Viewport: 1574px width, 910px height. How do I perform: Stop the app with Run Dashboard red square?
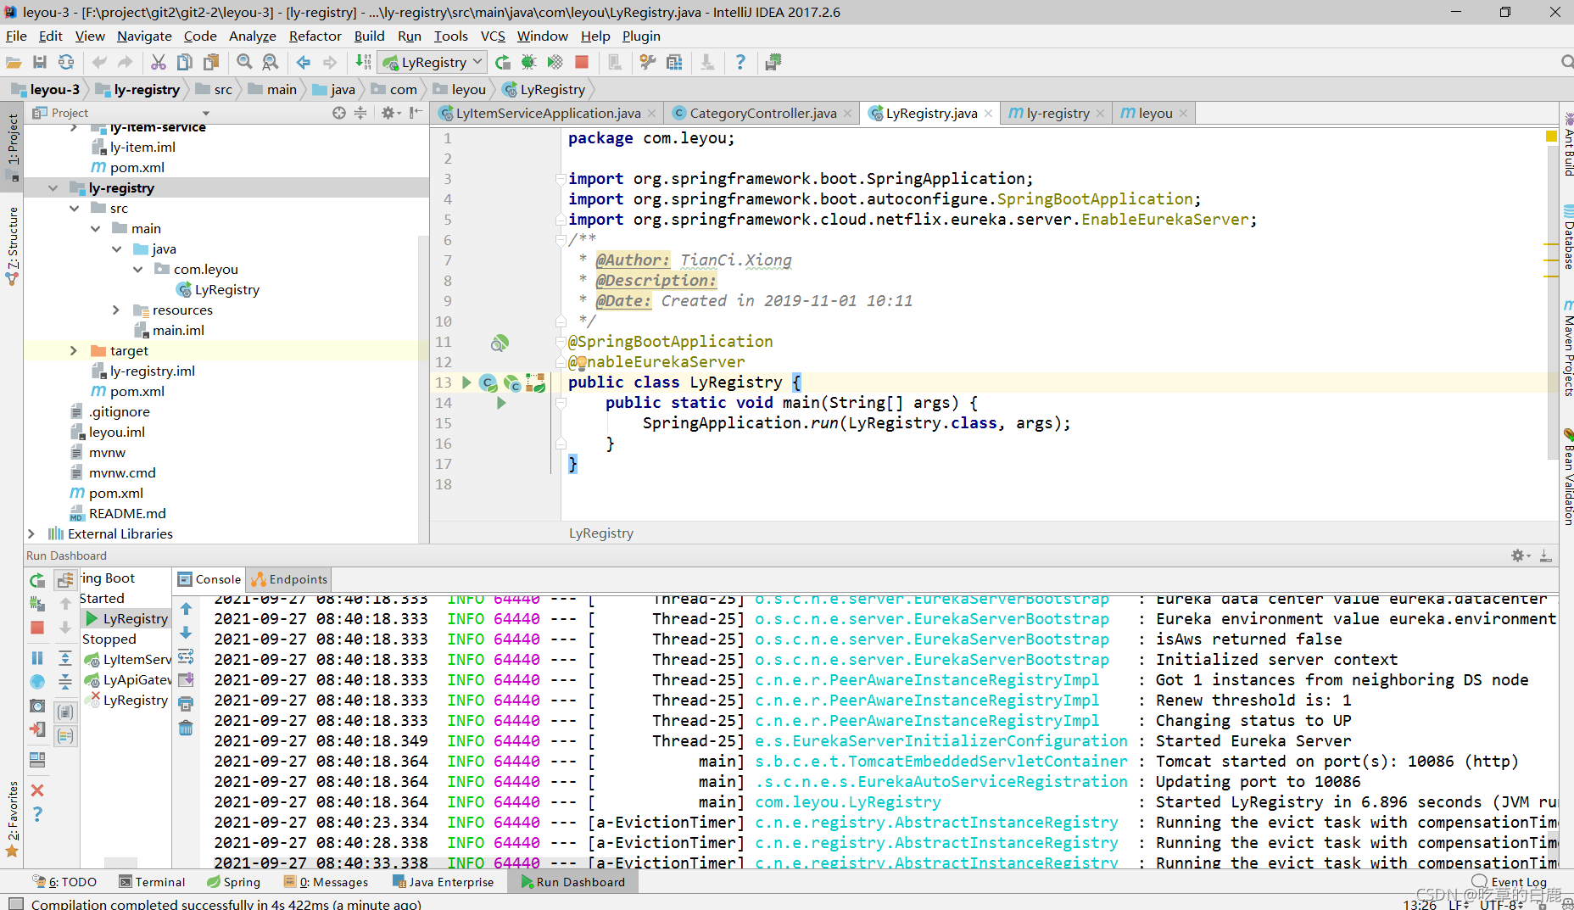click(37, 628)
